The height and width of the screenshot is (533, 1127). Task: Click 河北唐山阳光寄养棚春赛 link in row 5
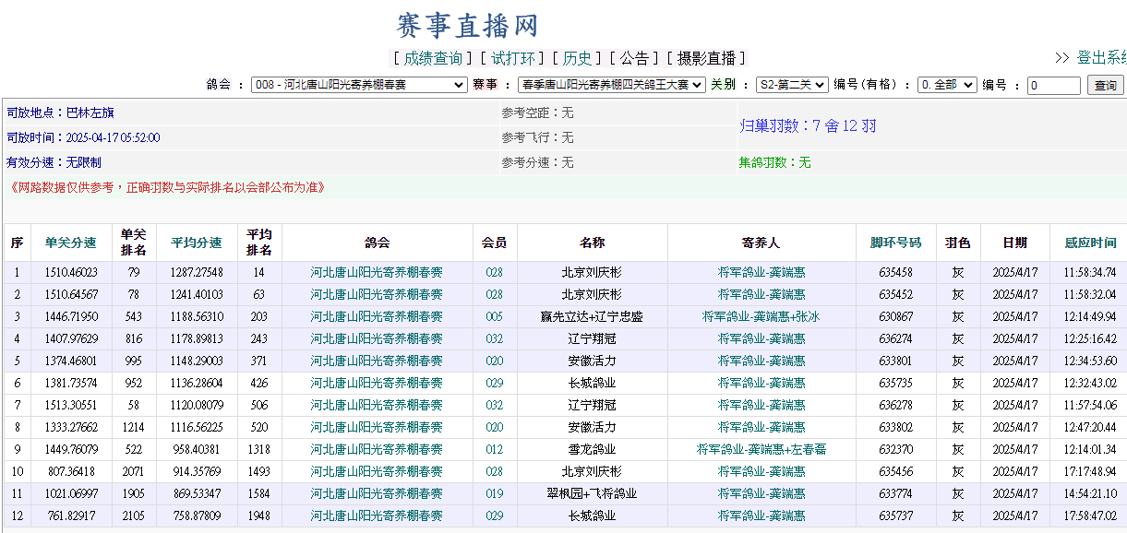(x=377, y=361)
